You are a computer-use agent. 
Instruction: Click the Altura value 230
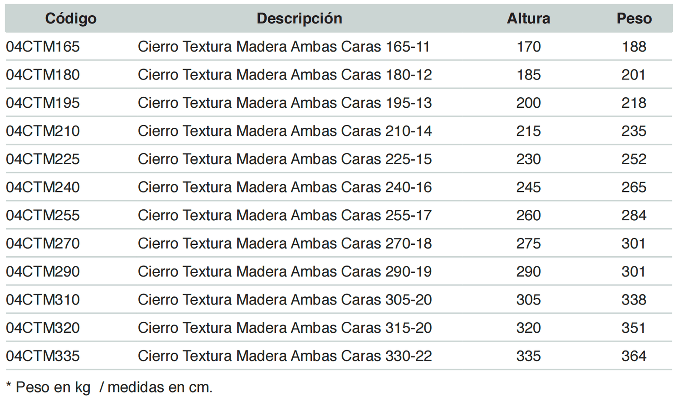point(528,159)
